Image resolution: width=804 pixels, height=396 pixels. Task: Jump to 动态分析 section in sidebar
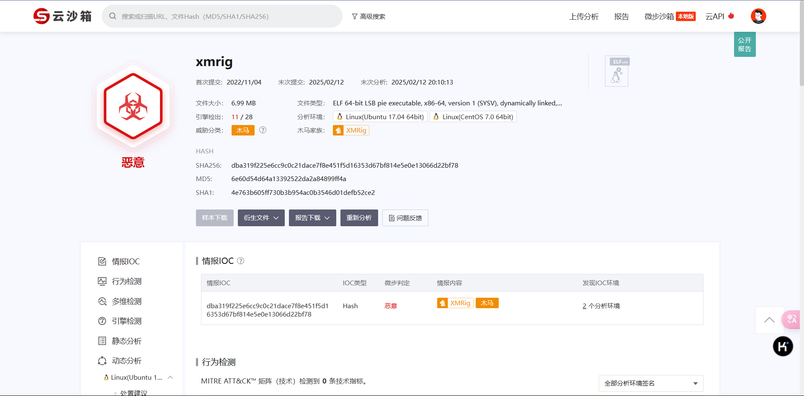[126, 361]
